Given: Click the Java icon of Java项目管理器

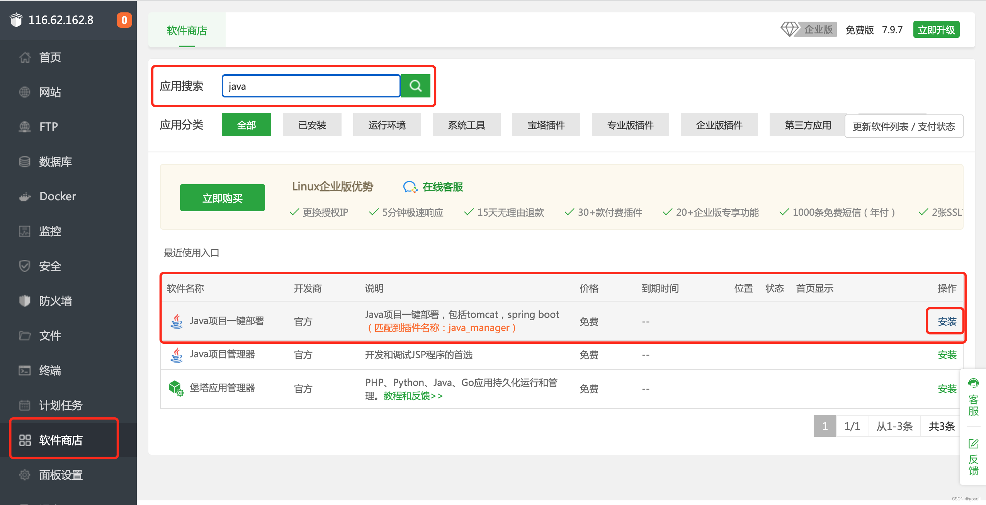Looking at the screenshot, I should coord(177,355).
